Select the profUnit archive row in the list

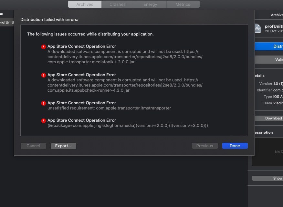point(7,22)
